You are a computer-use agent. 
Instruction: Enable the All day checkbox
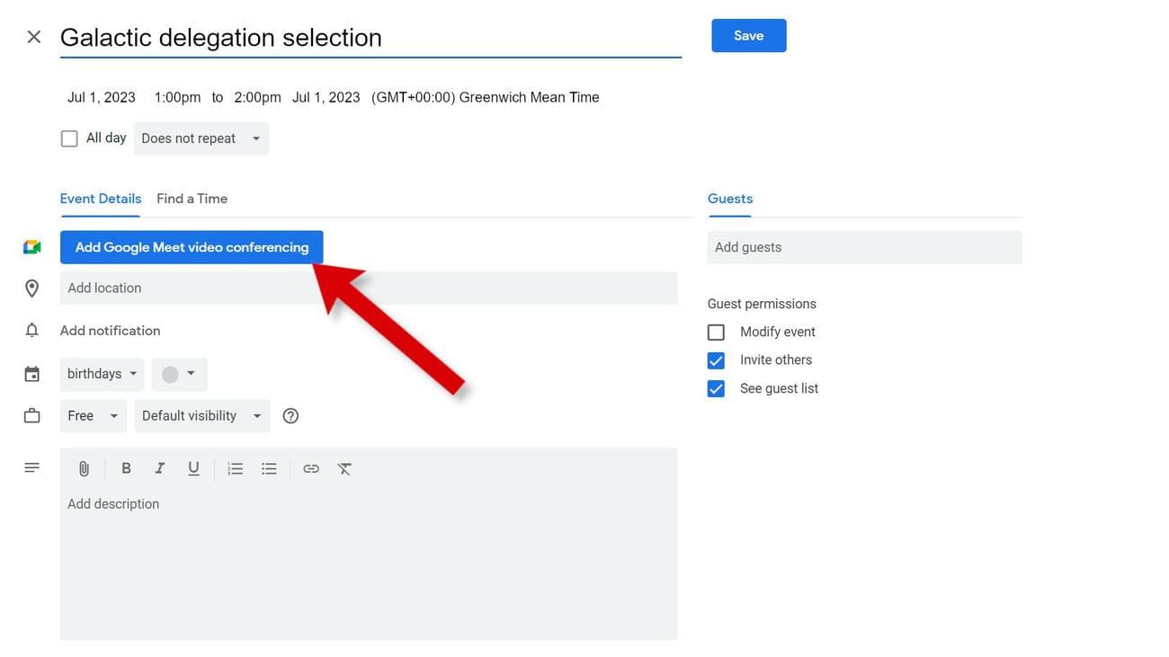point(69,138)
